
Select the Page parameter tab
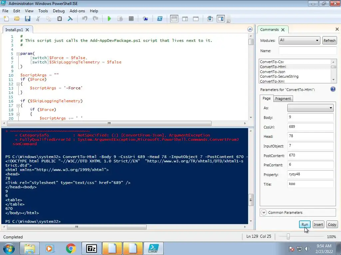coord(267,98)
